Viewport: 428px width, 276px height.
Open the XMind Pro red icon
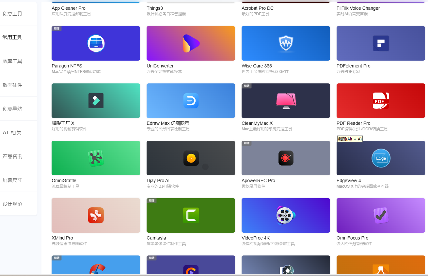click(x=96, y=215)
